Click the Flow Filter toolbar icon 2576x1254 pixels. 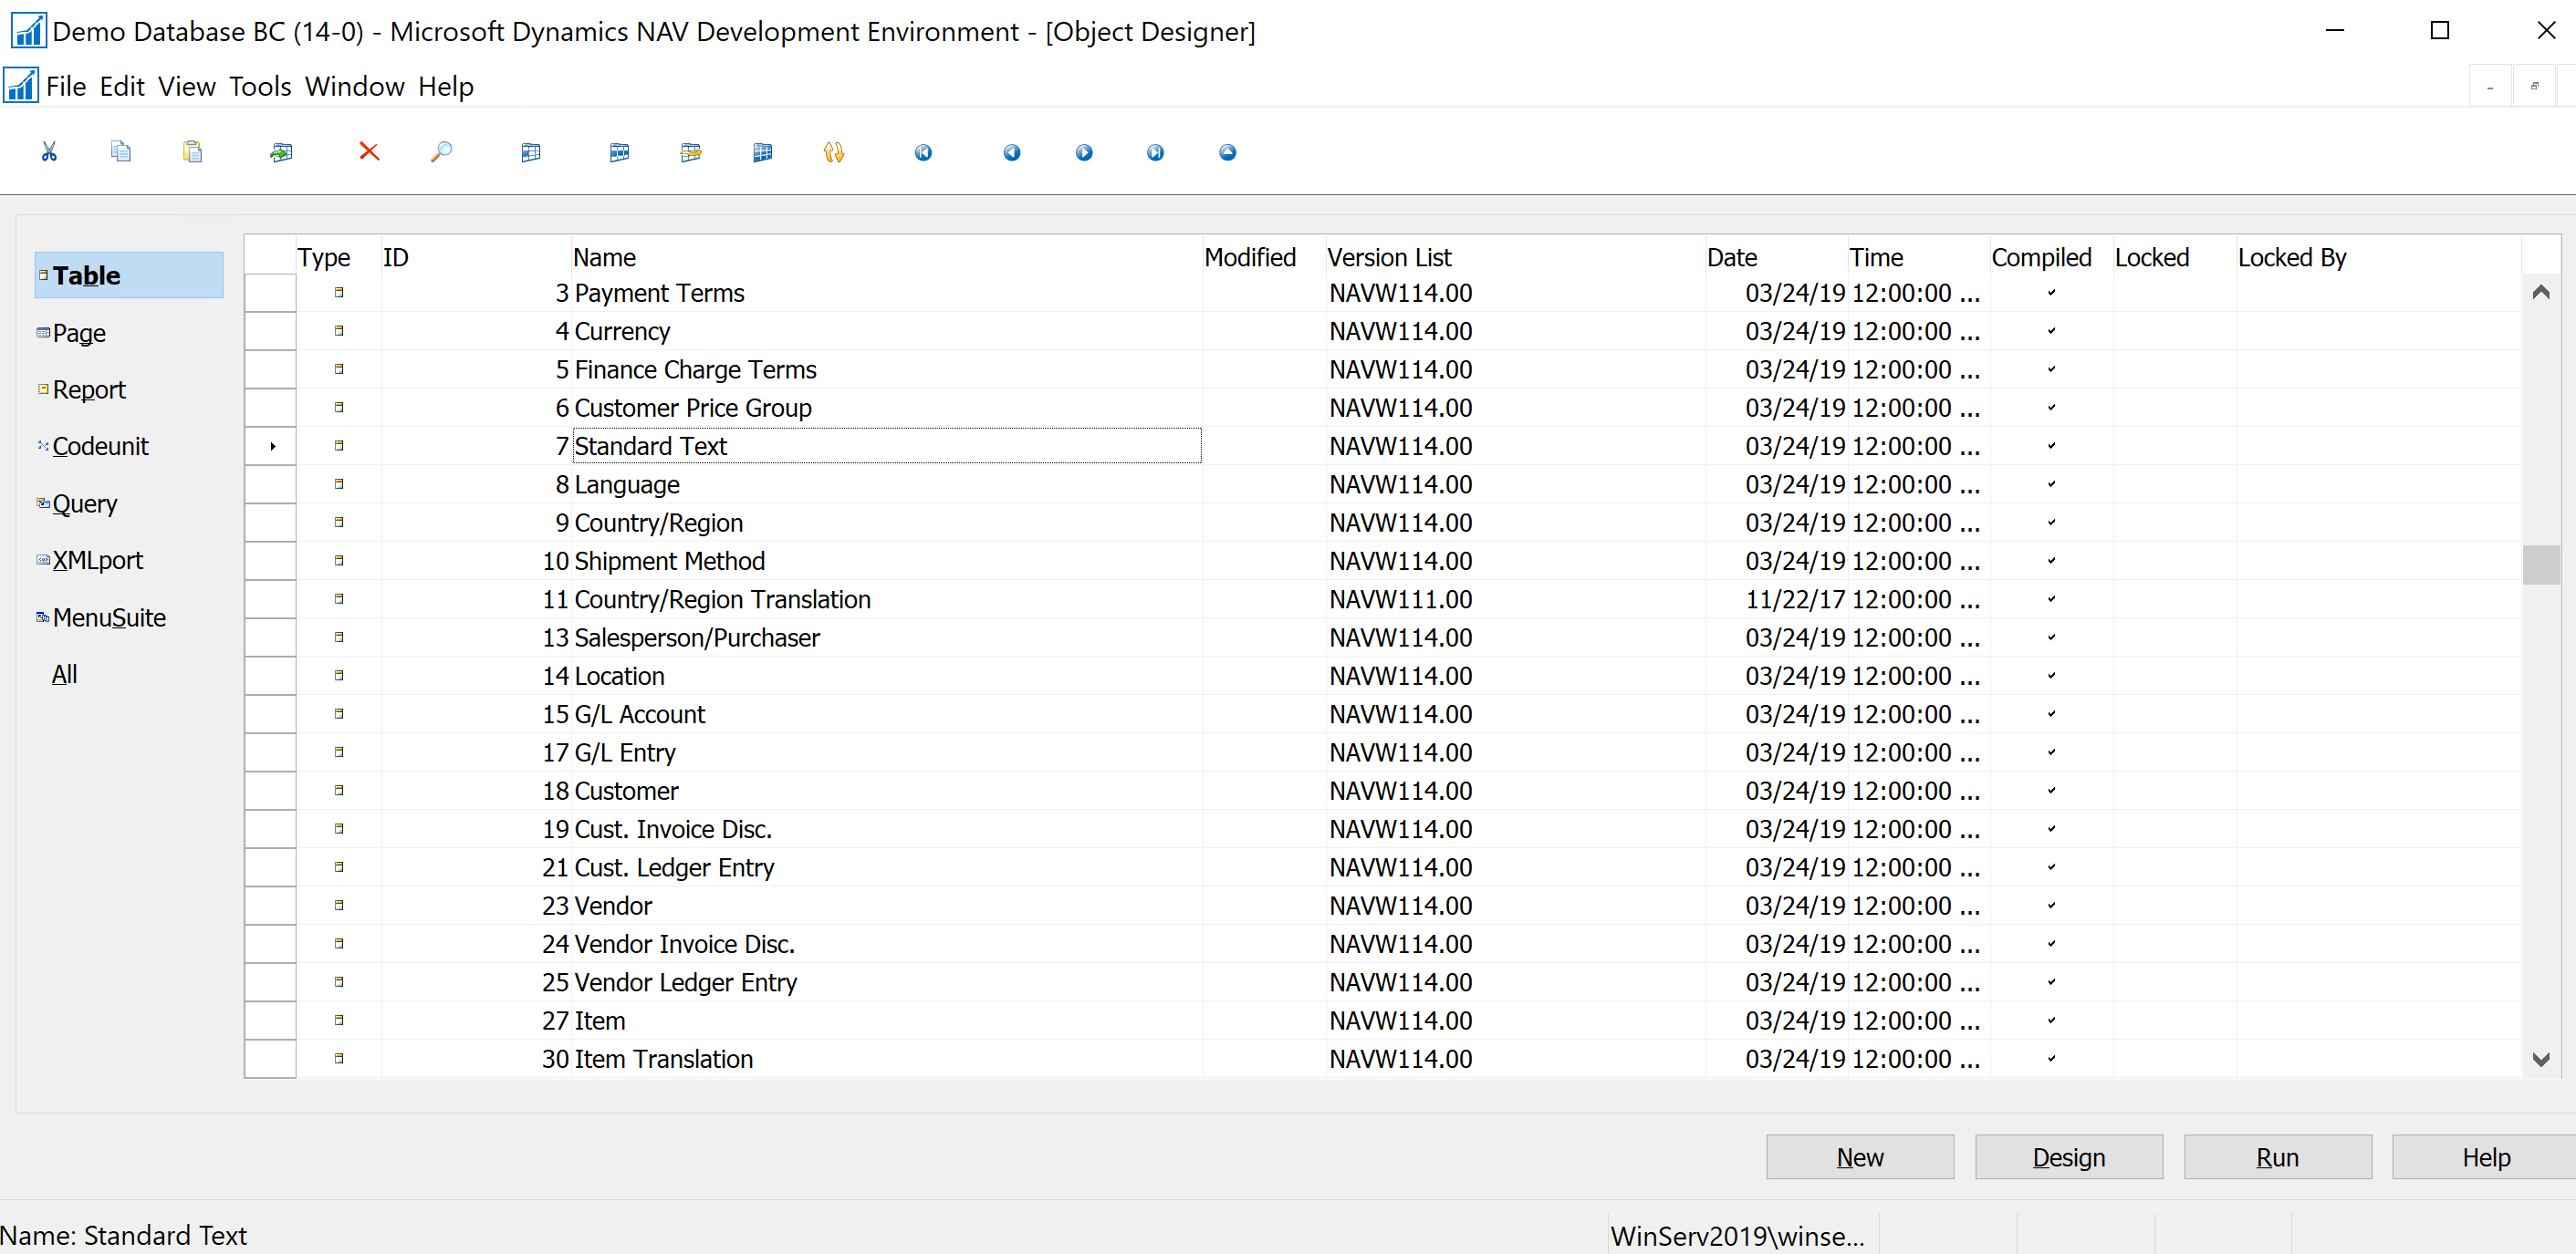coord(691,152)
